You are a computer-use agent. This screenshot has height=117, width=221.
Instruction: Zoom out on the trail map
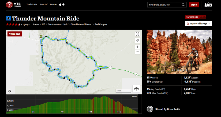pyautogui.click(x=137, y=52)
